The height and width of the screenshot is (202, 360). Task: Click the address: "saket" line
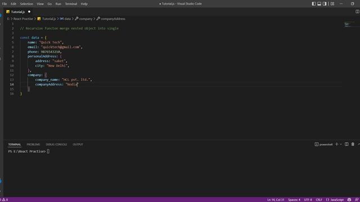51,61
